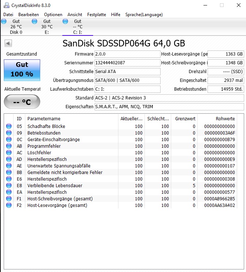
Task: Click the status orb for Programmfehler row
Action: pyautogui.click(x=9, y=146)
